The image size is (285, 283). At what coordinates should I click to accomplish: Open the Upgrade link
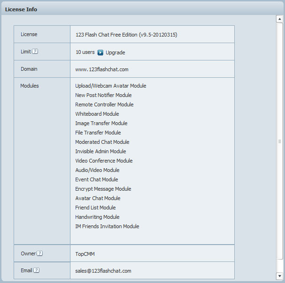point(115,52)
